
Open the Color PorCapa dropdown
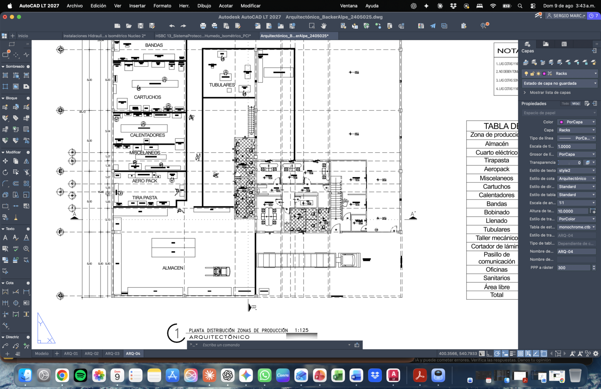(x=577, y=122)
